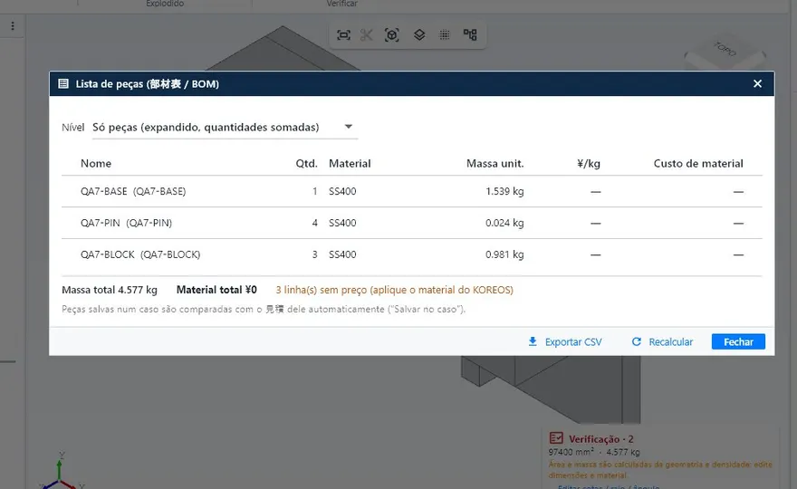The height and width of the screenshot is (489, 797).
Task: Click the Nível dropdown arrow
Action: [x=348, y=127]
